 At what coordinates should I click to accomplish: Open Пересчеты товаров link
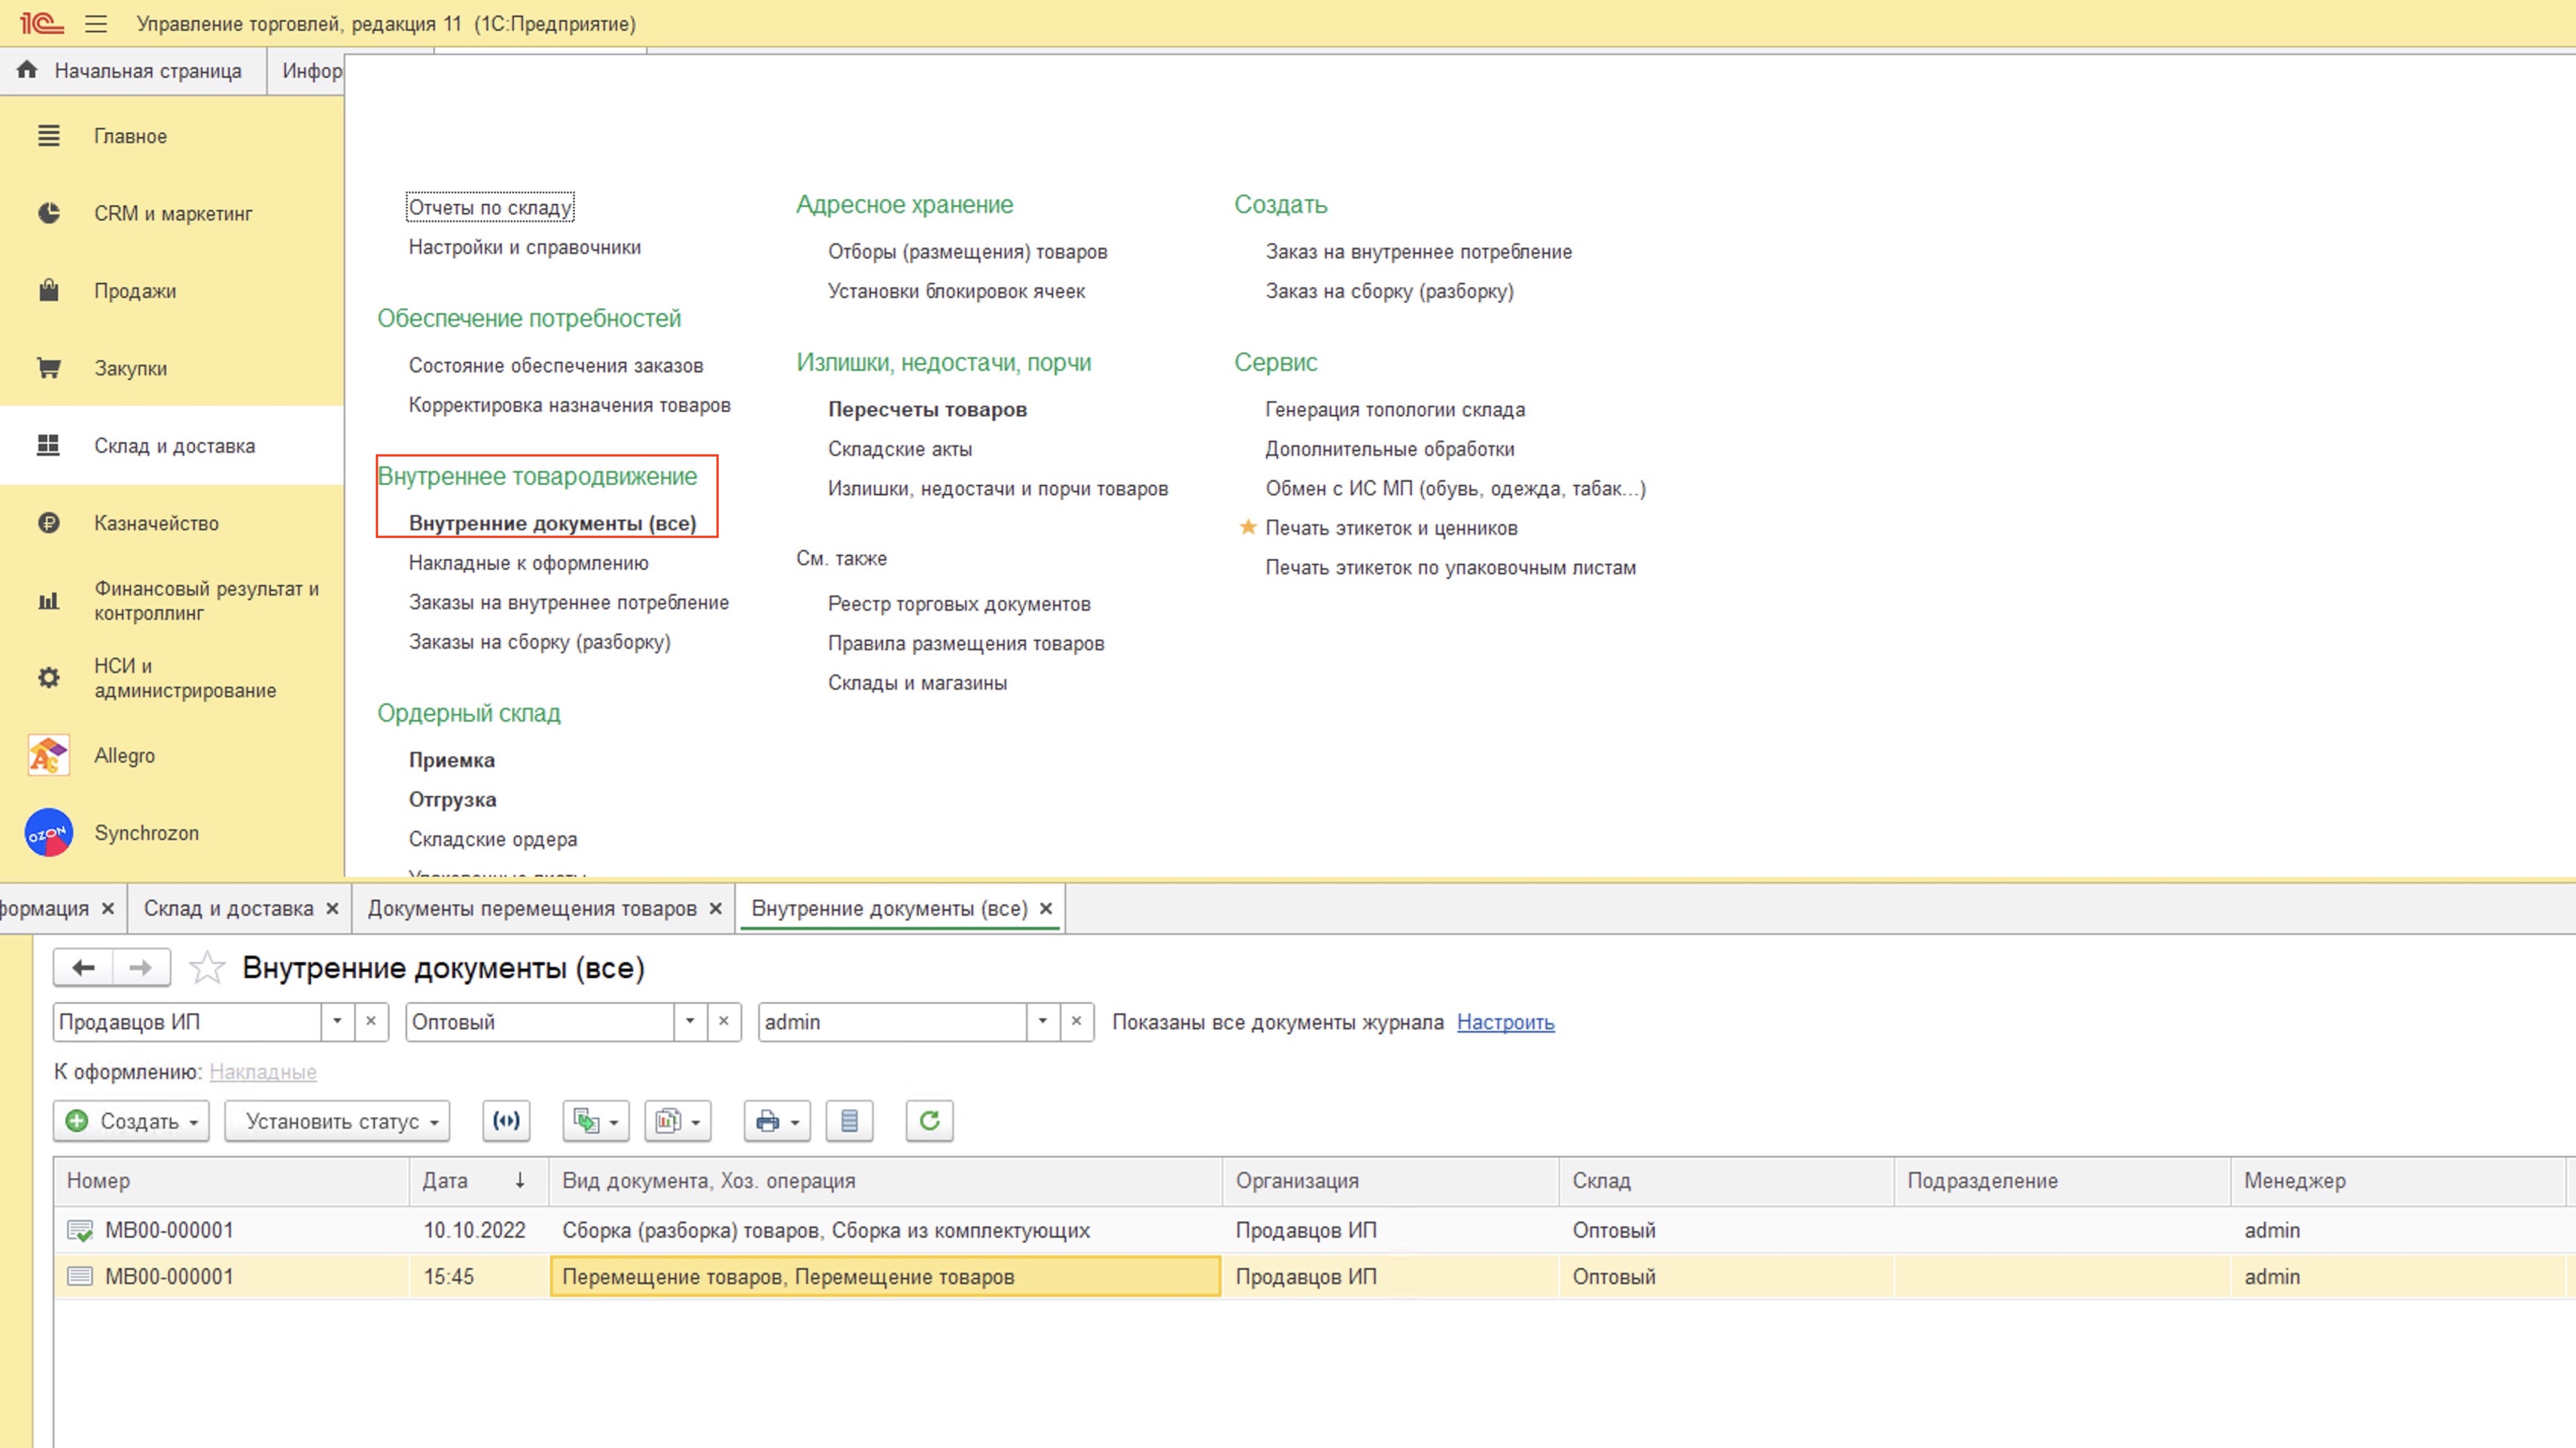pos(927,409)
